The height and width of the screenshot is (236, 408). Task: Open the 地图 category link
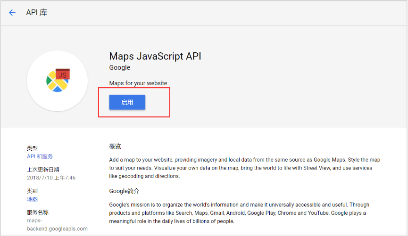coord(32,199)
